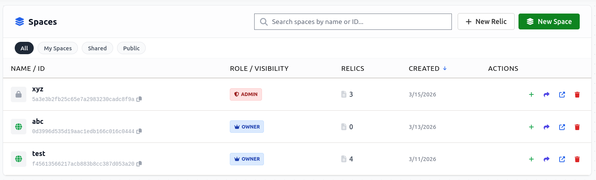The width and height of the screenshot is (596, 180).
Task: Click the date 3/13/2026
Action: (422, 127)
